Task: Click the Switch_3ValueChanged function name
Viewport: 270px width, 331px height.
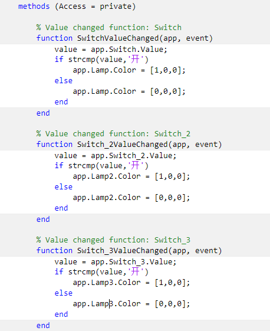Action: click(x=123, y=251)
